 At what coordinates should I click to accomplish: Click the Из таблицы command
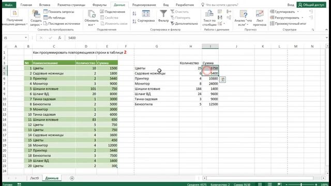[x=54, y=18]
